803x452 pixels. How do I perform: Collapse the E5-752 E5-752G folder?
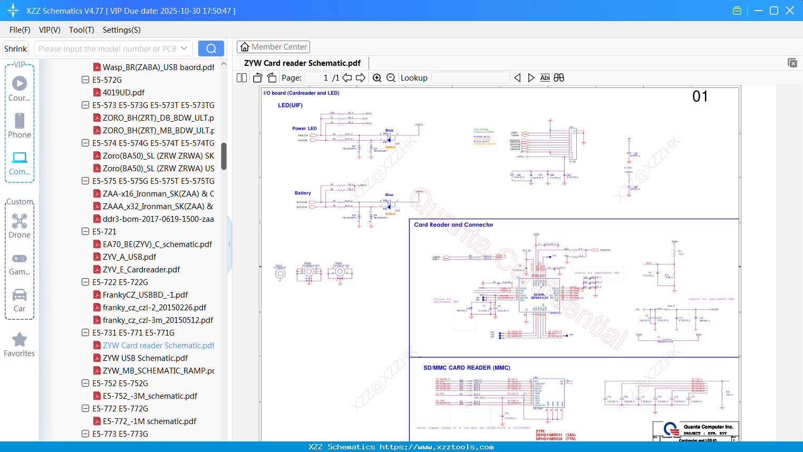click(x=85, y=383)
